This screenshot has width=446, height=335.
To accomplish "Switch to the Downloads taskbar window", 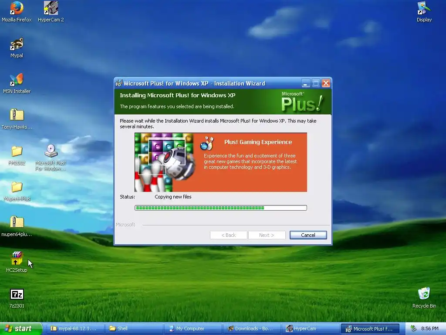I will tap(251, 328).
